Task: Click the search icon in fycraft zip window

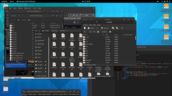Action: pyautogui.click(x=53, y=16)
